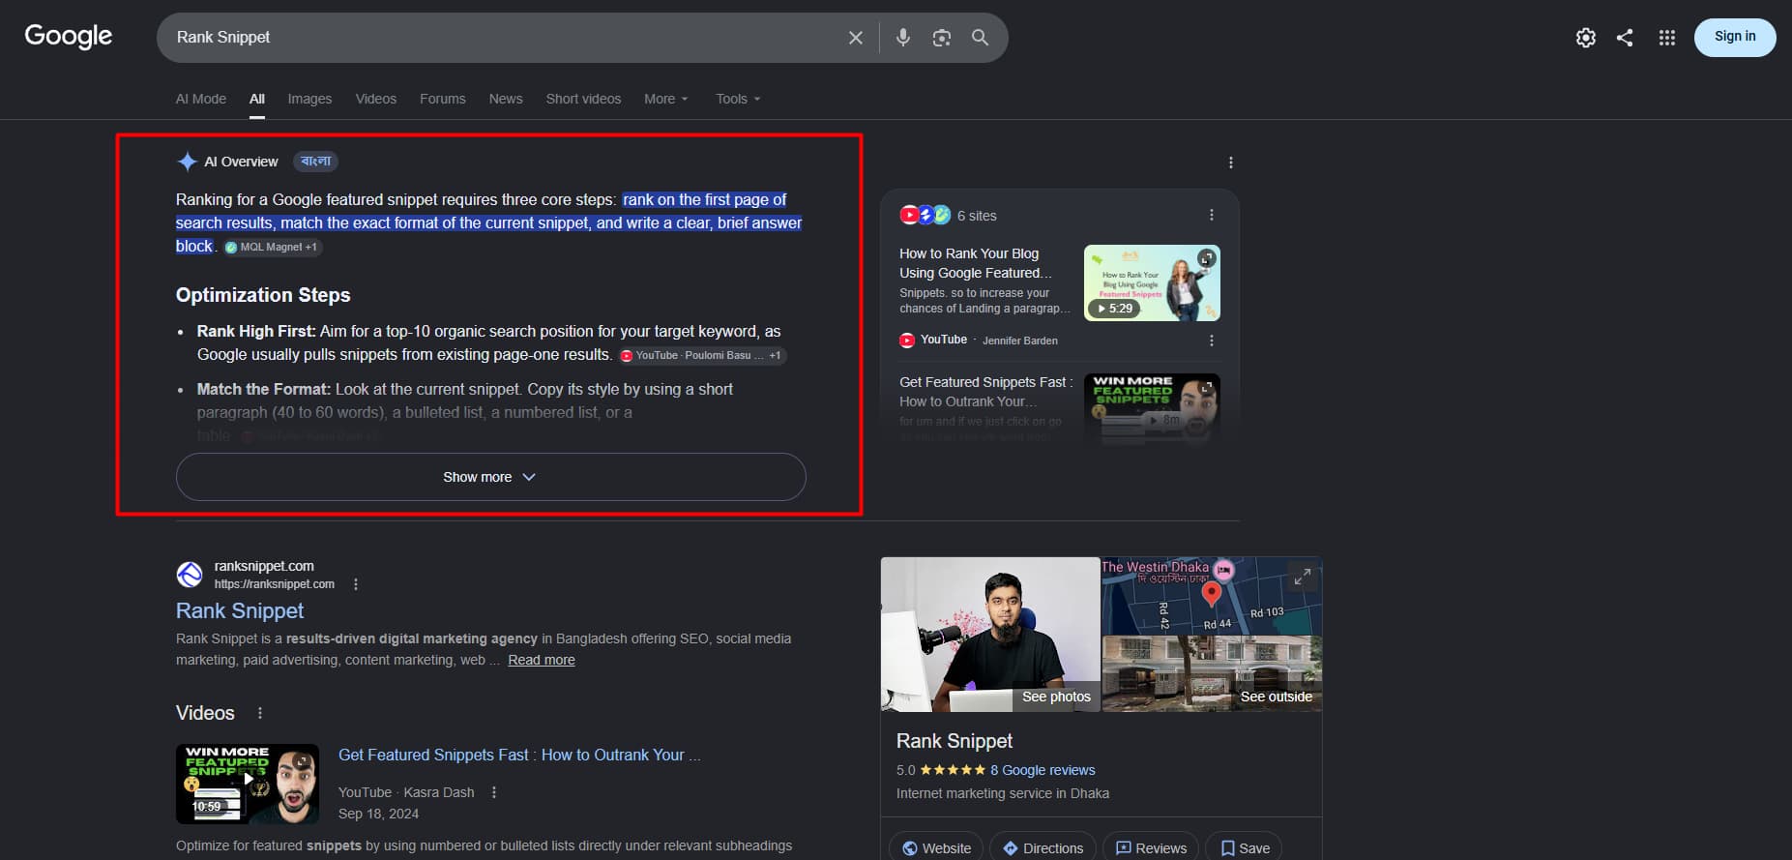Open search by image camera icon
The width and height of the screenshot is (1792, 860).
[x=942, y=38]
